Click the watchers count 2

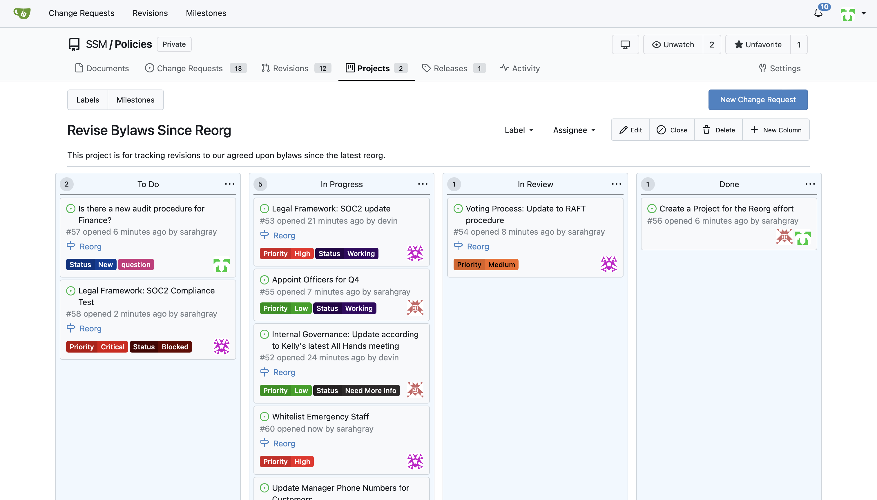(x=712, y=44)
